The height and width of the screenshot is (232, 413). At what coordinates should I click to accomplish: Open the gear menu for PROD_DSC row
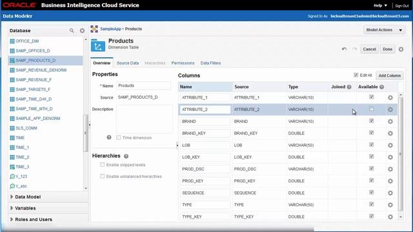point(390,169)
